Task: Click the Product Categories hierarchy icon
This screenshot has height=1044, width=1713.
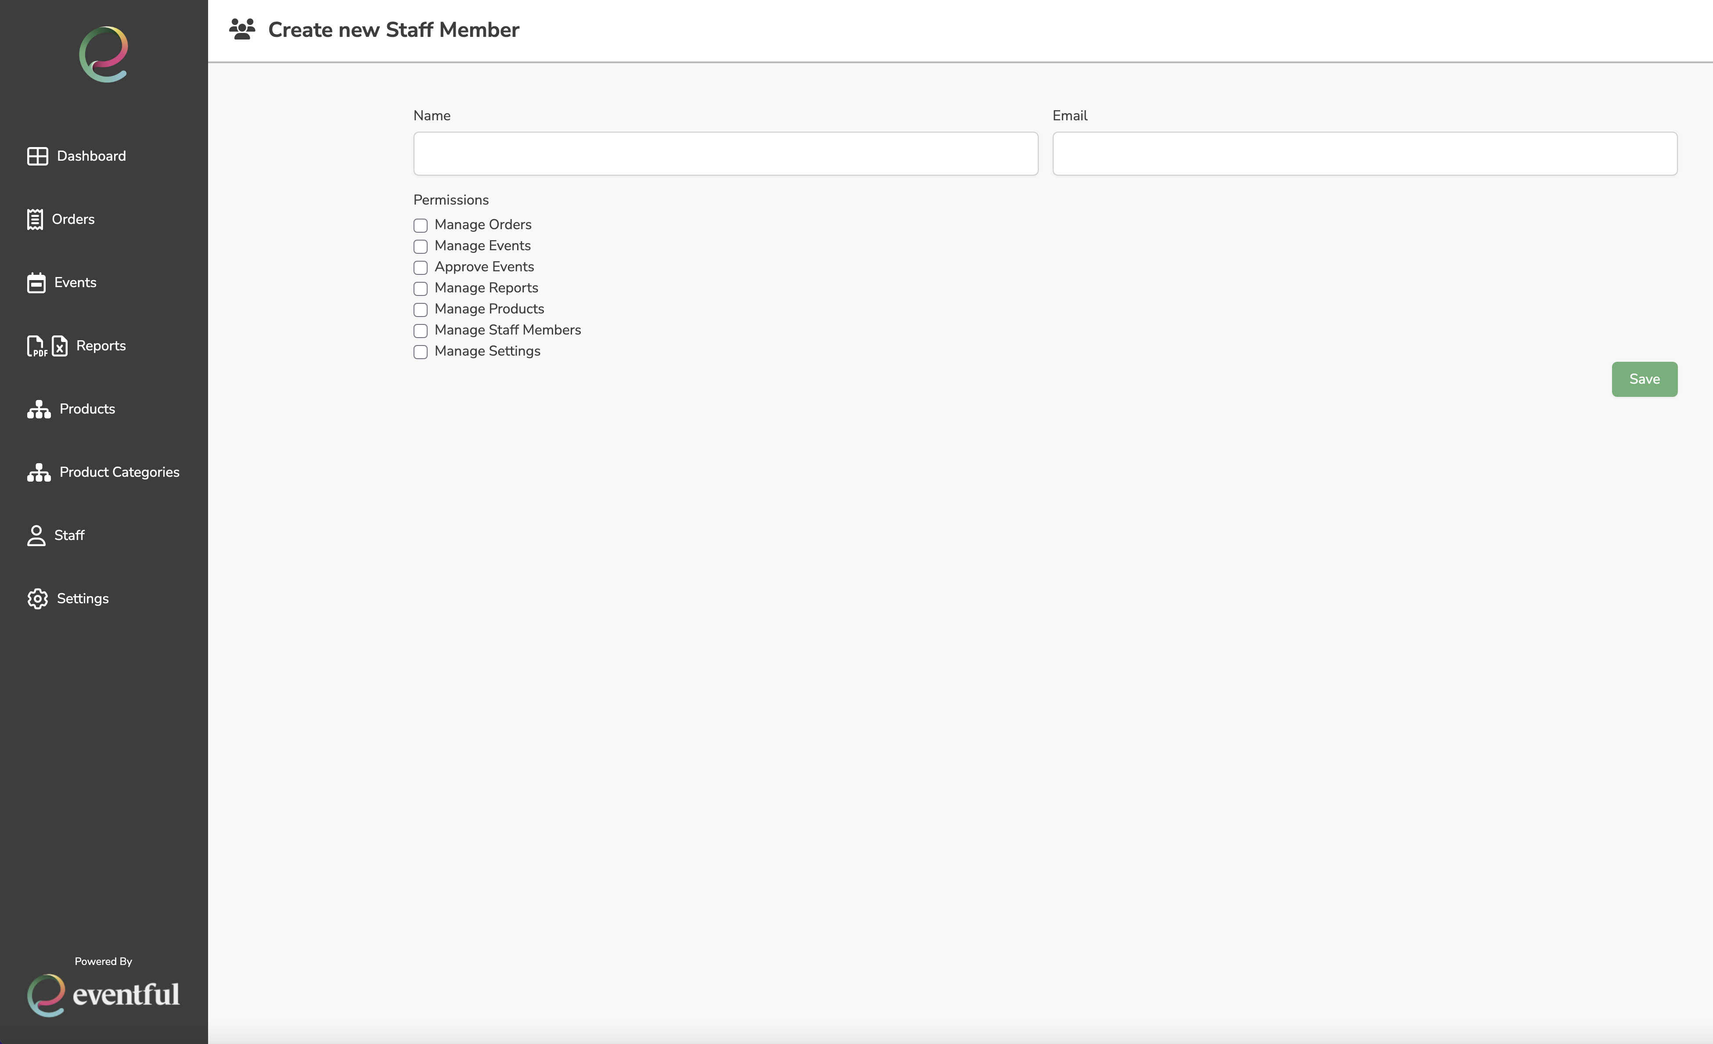Action: click(39, 473)
